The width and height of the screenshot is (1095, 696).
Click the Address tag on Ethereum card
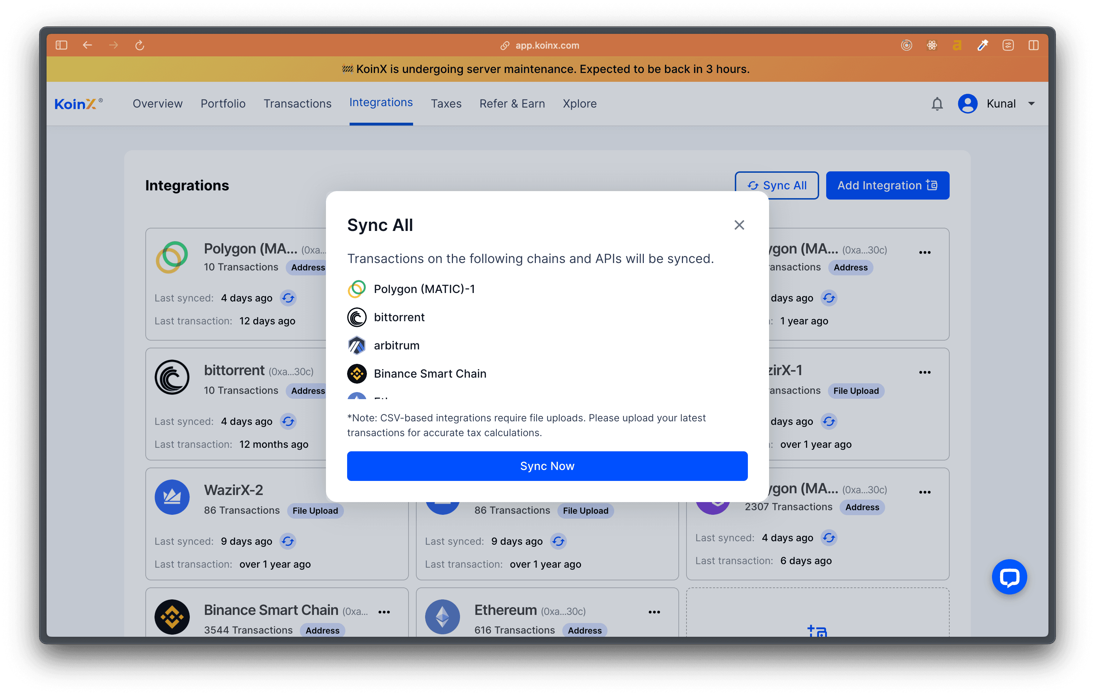[584, 630]
